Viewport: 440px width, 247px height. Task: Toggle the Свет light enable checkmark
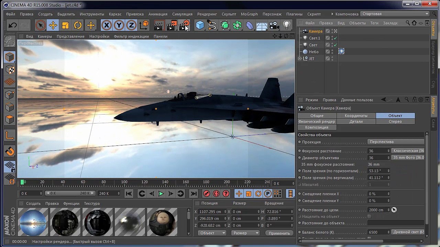pyautogui.click(x=335, y=45)
